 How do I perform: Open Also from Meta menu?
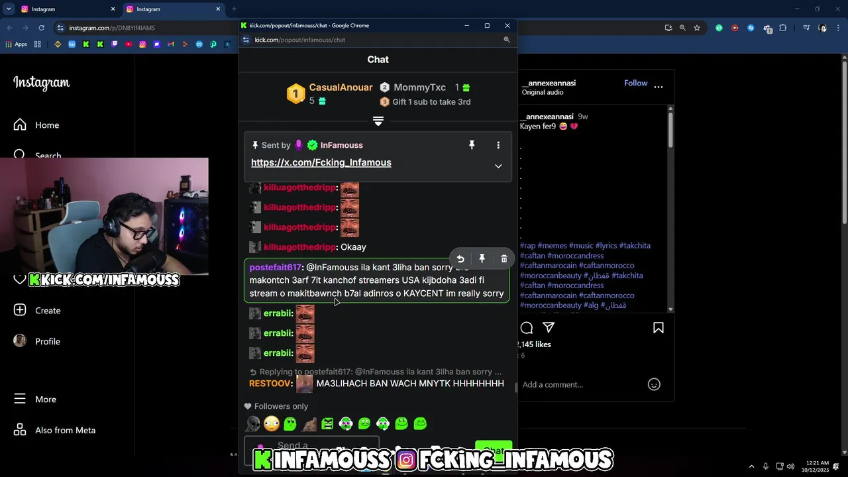click(54, 431)
